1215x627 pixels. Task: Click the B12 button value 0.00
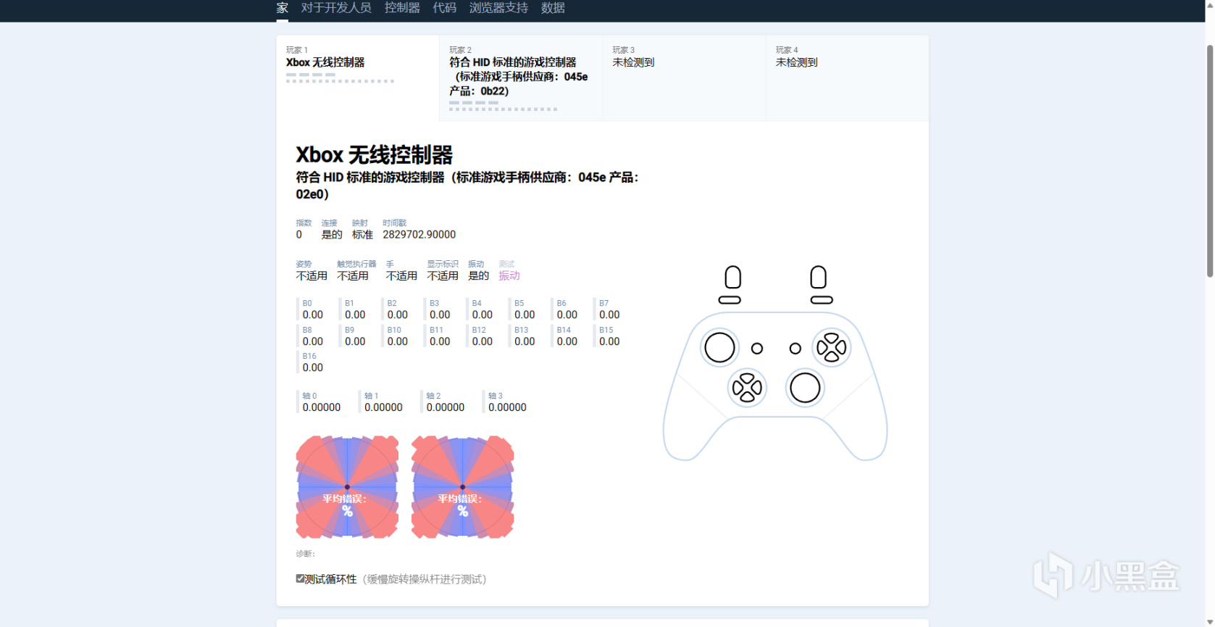point(483,341)
